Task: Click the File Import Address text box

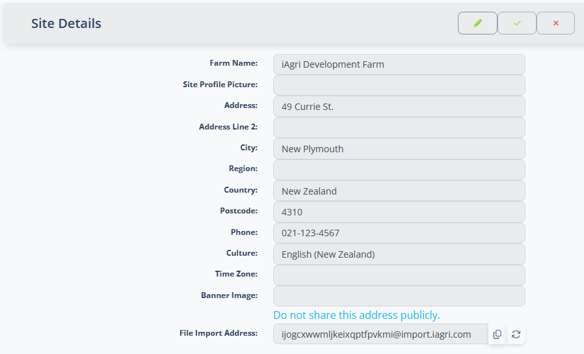Action: tap(380, 334)
